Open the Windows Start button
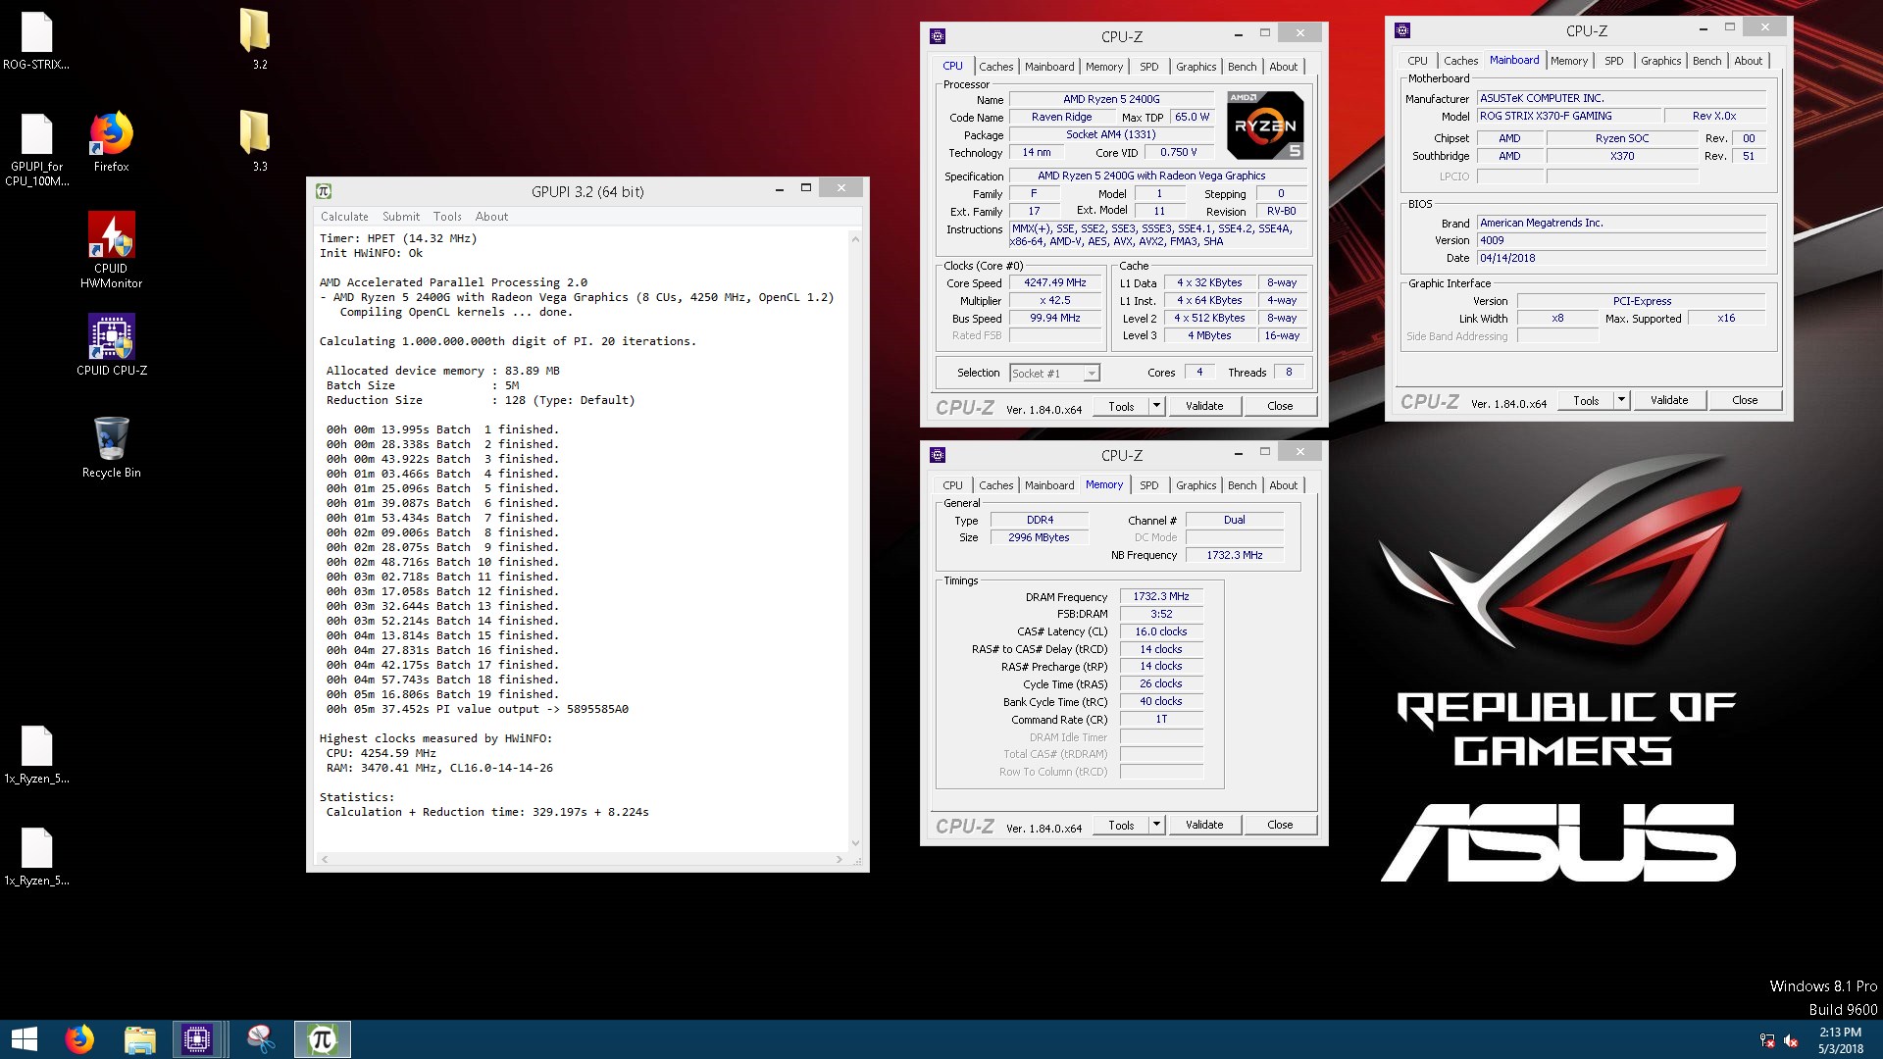1883x1059 pixels. click(24, 1039)
